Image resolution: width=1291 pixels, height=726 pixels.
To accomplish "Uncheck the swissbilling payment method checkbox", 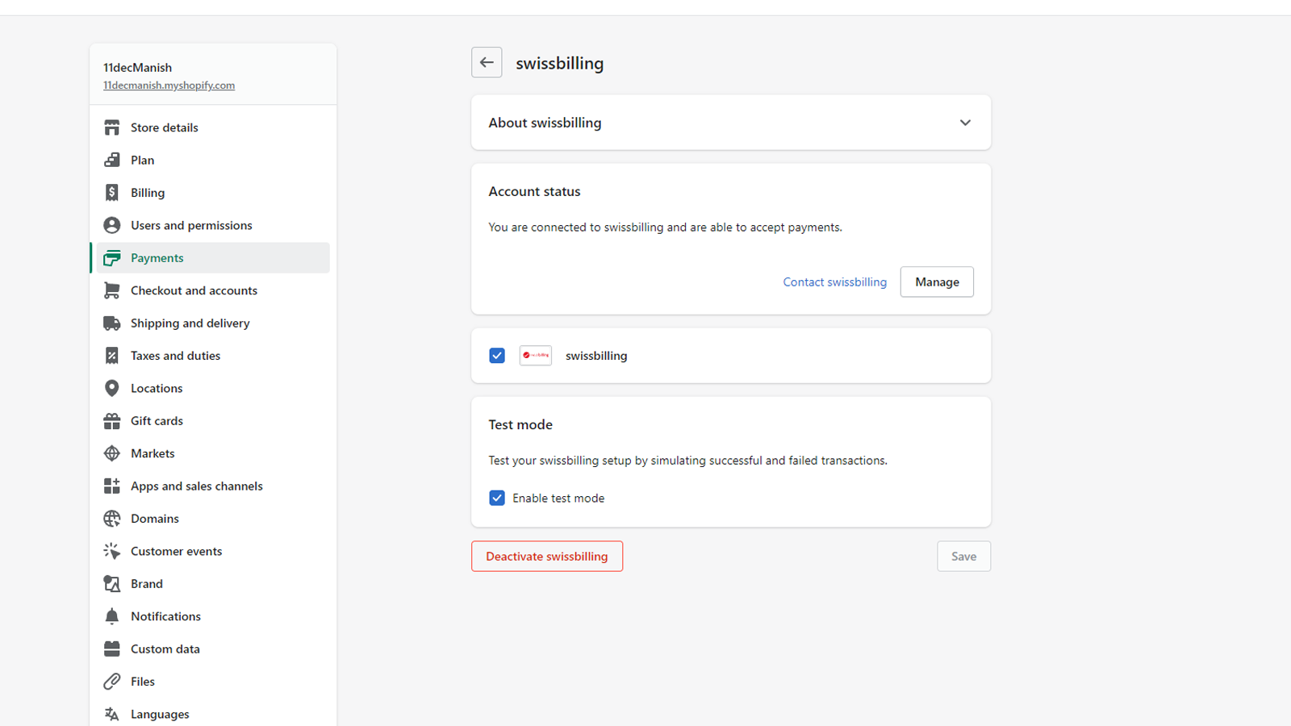I will (497, 356).
